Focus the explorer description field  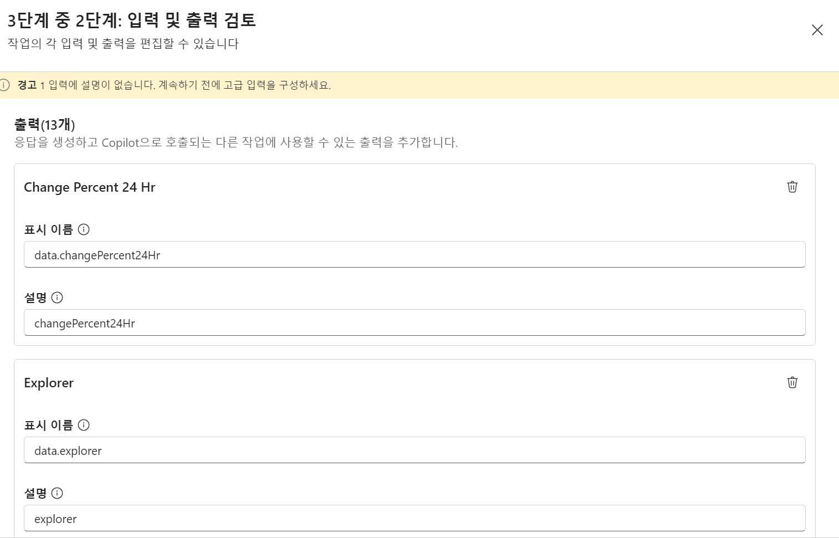(415, 518)
